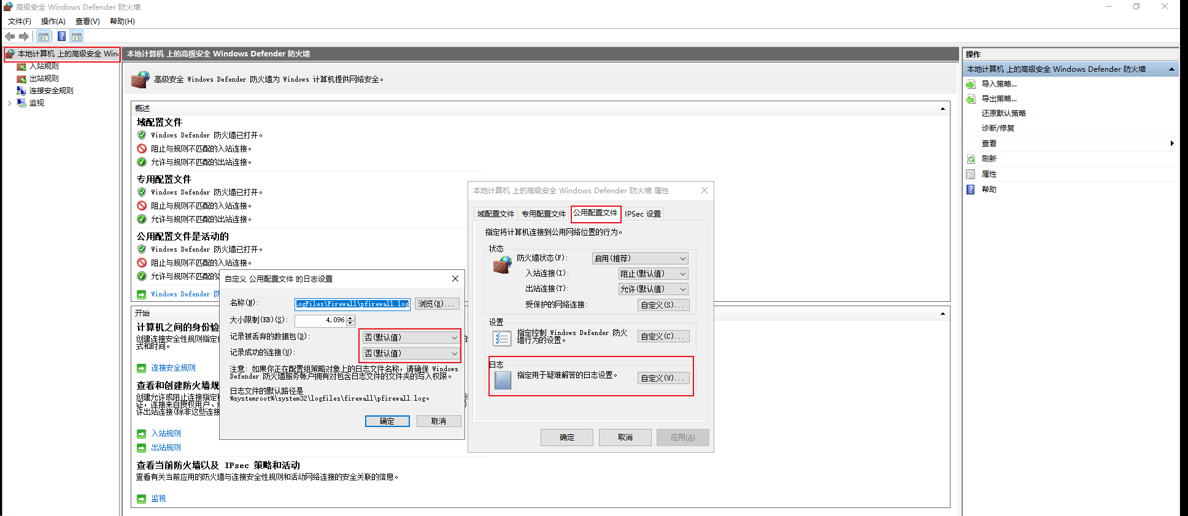Switch to 专用配置文件 tab
Screen dimensions: 1188x516
point(544,214)
